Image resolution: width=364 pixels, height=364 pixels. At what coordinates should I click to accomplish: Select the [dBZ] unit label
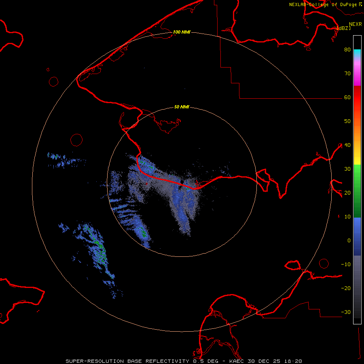(x=343, y=28)
